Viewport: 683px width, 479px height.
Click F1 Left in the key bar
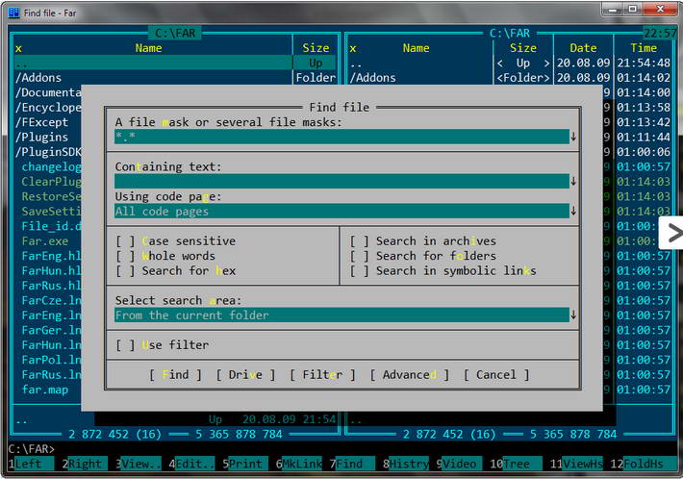tap(31, 464)
